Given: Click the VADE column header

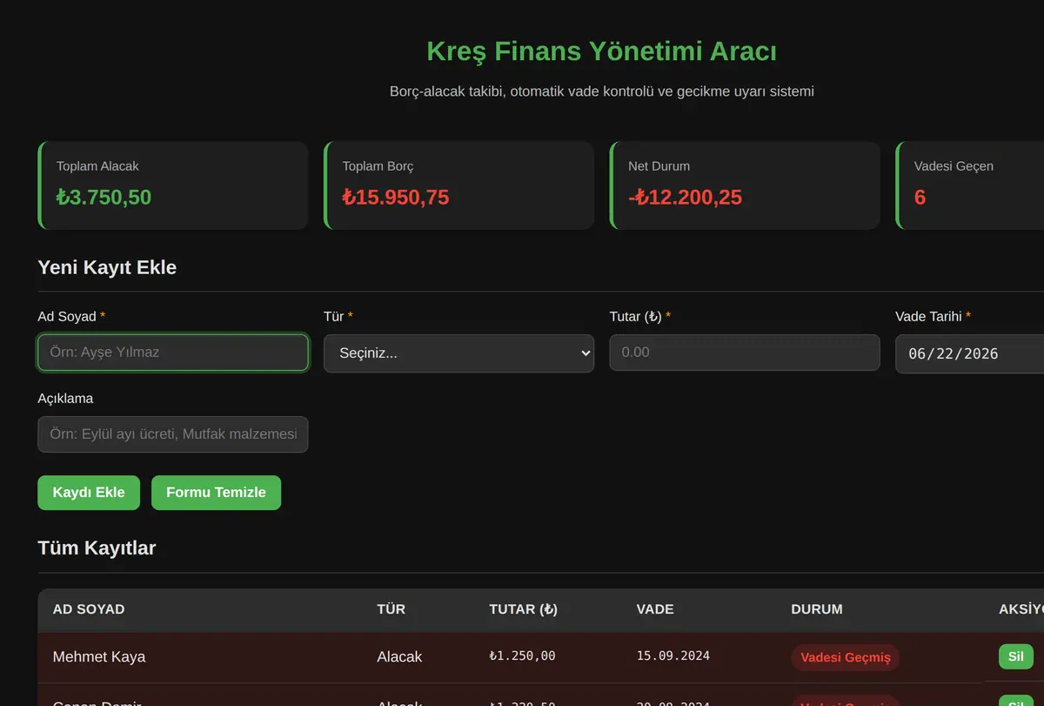Looking at the screenshot, I should pos(655,609).
